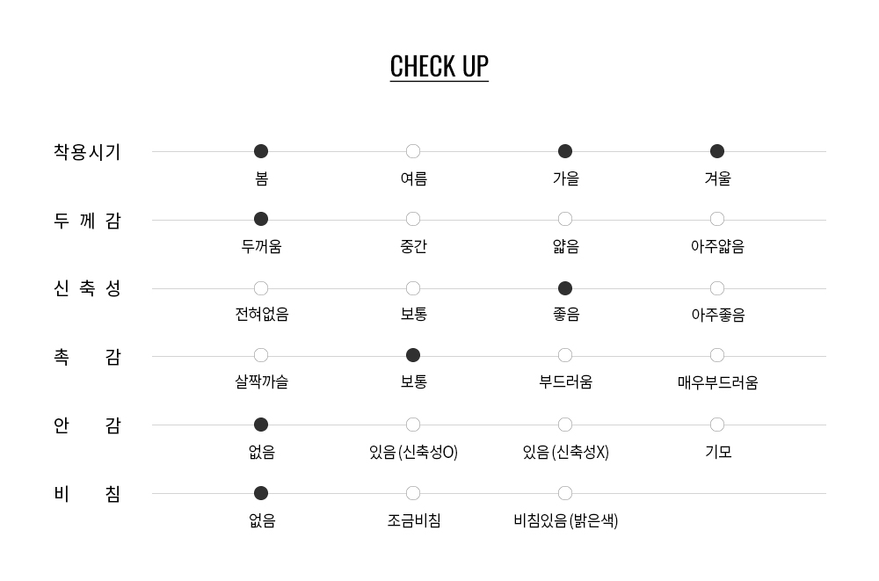Click the 좋음 elasticity dot
The image size is (879, 581).
click(565, 288)
